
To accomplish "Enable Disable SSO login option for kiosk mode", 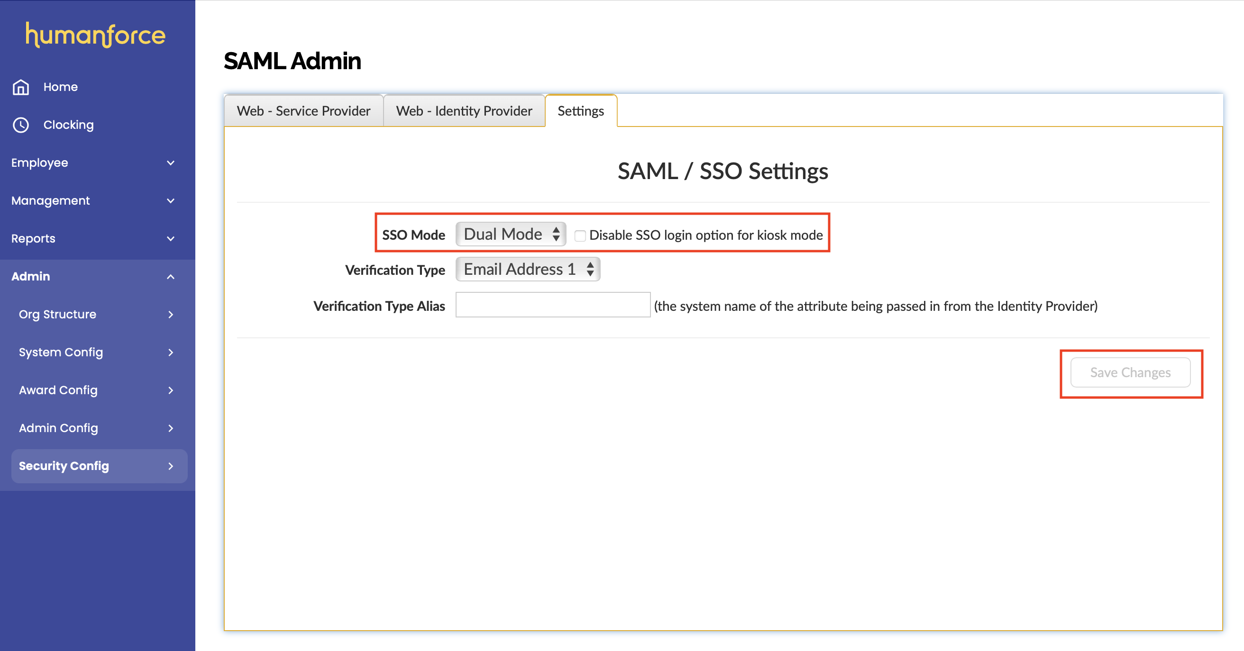I will click(580, 235).
